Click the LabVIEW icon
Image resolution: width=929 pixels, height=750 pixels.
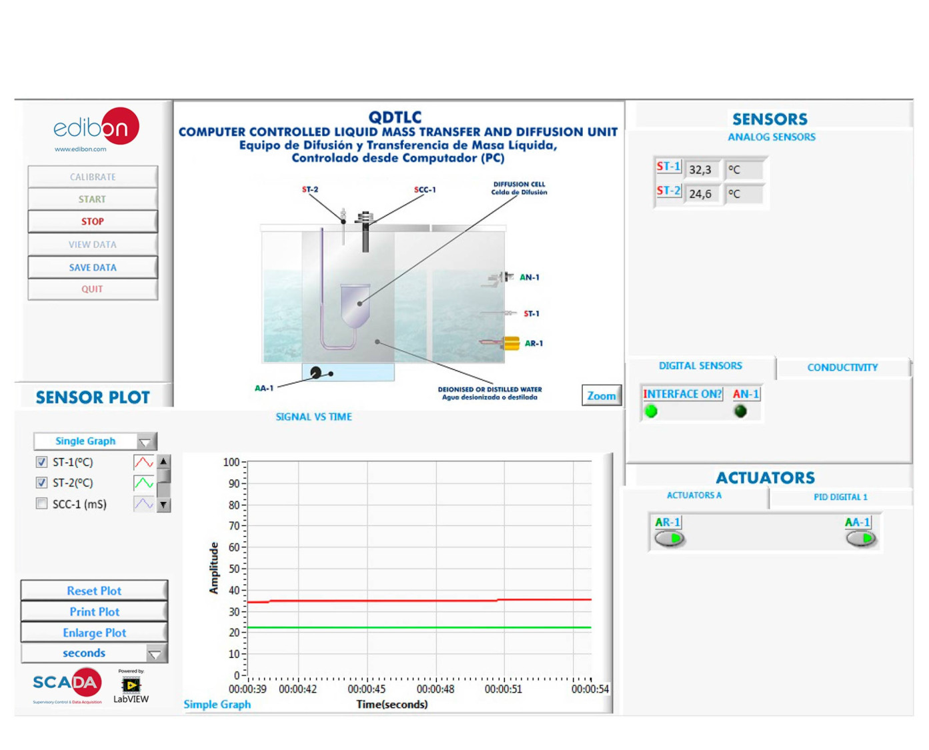pyautogui.click(x=131, y=686)
